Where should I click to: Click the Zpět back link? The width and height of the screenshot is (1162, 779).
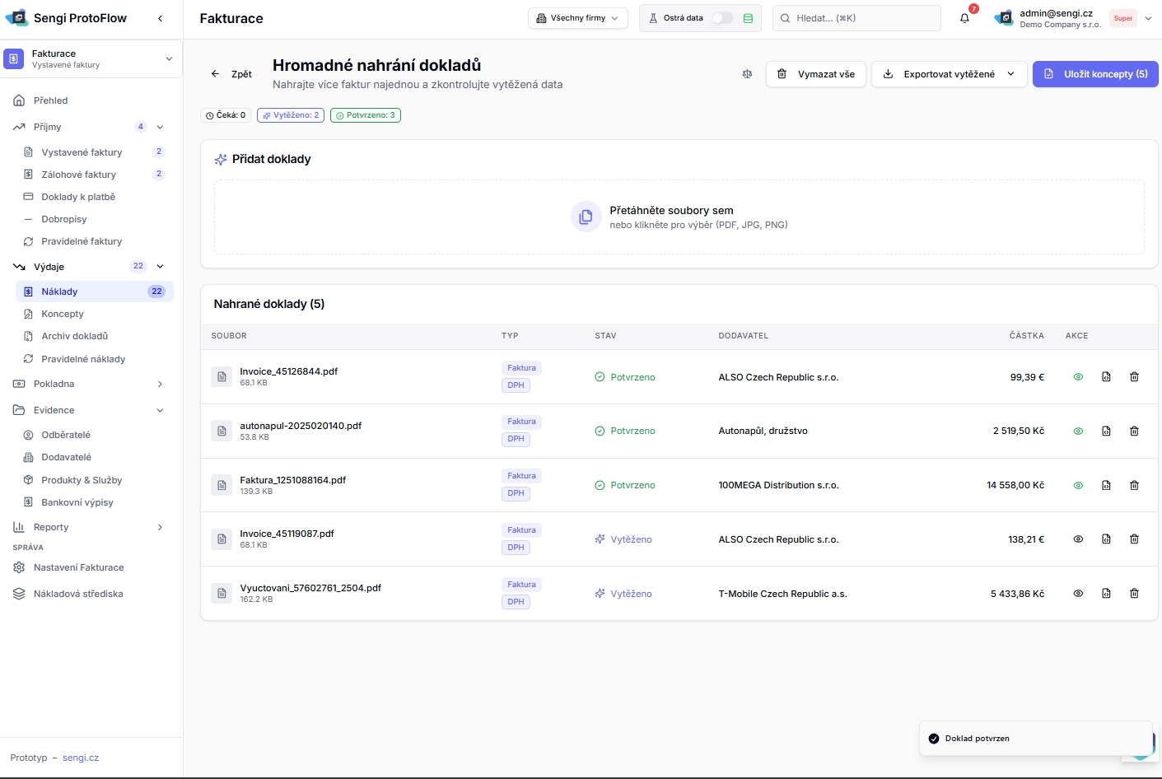coord(231,74)
